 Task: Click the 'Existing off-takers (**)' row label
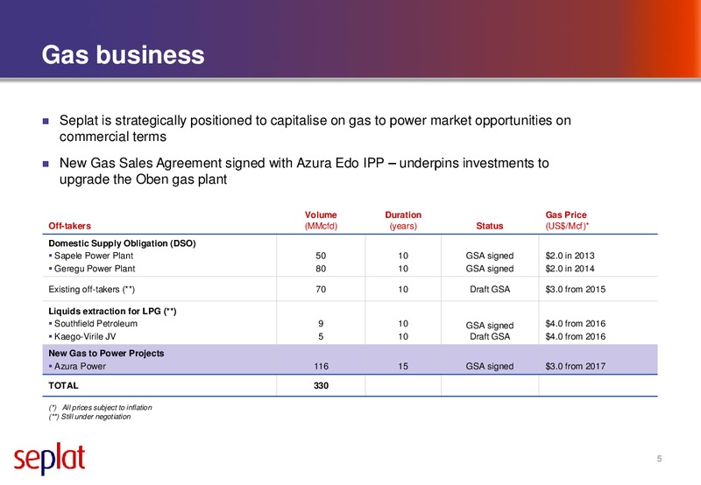pyautogui.click(x=92, y=290)
